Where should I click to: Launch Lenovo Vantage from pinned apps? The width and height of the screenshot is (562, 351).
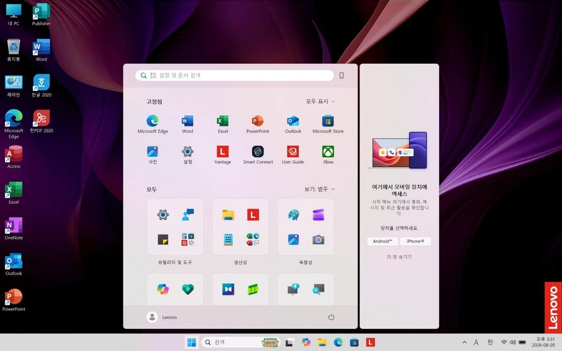[x=223, y=155]
